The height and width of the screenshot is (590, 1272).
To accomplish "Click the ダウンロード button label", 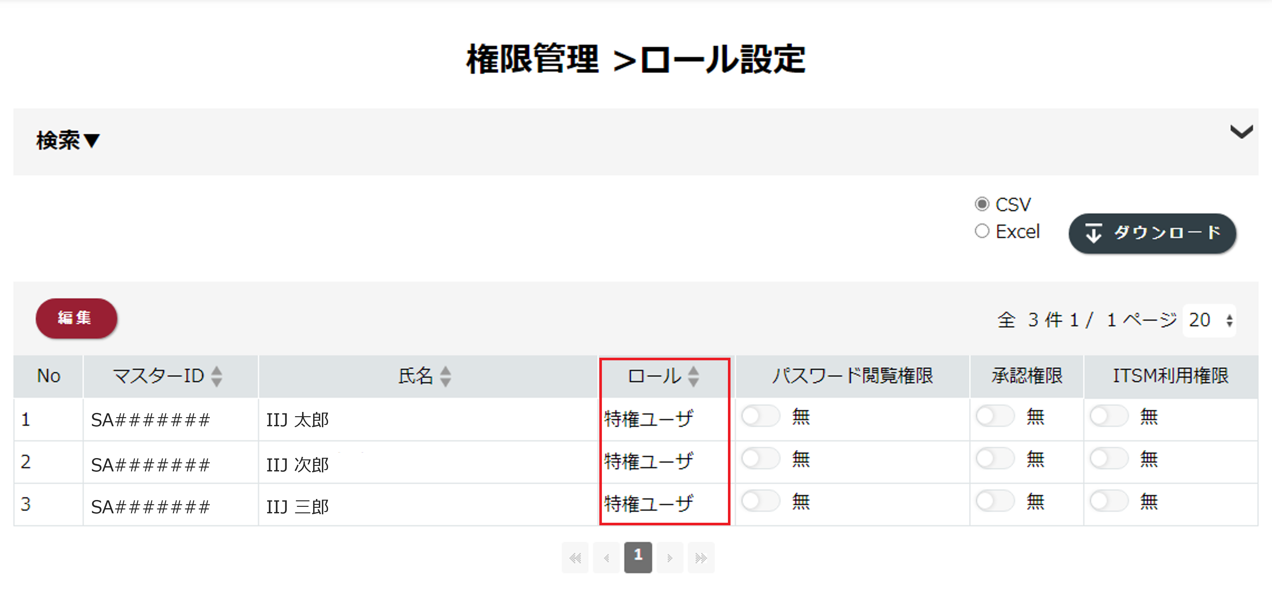I will (1167, 233).
